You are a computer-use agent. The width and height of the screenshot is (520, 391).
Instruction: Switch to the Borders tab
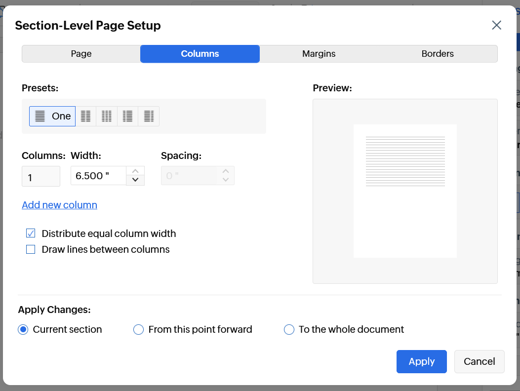click(438, 54)
